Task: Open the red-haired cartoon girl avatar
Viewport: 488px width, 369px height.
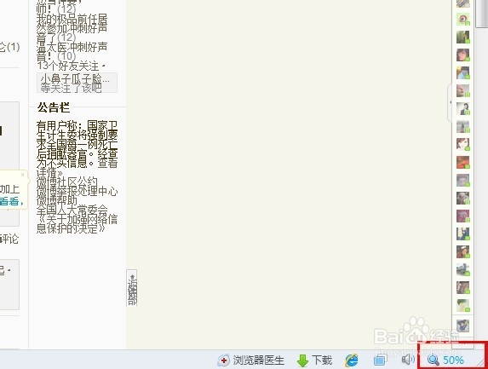Action: tap(463, 145)
